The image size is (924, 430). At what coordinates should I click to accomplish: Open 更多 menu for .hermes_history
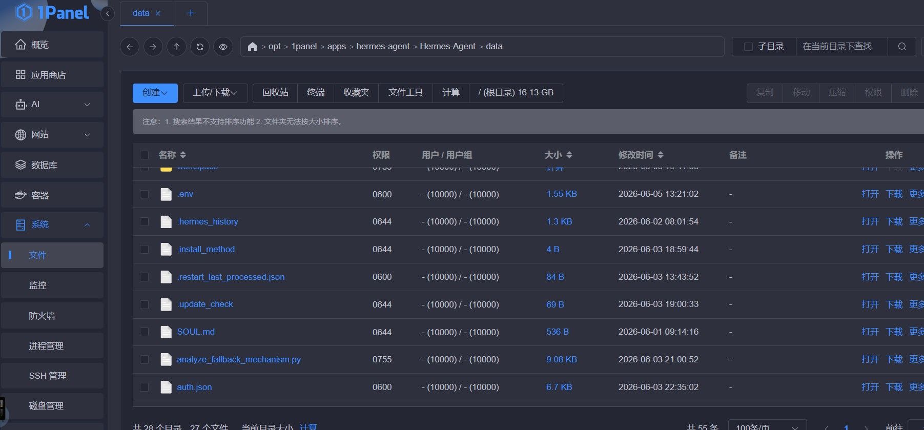coord(916,222)
